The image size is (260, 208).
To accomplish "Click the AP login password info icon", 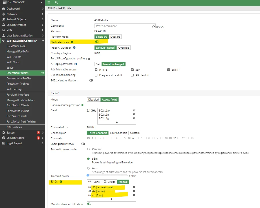I will tap(76, 64).
